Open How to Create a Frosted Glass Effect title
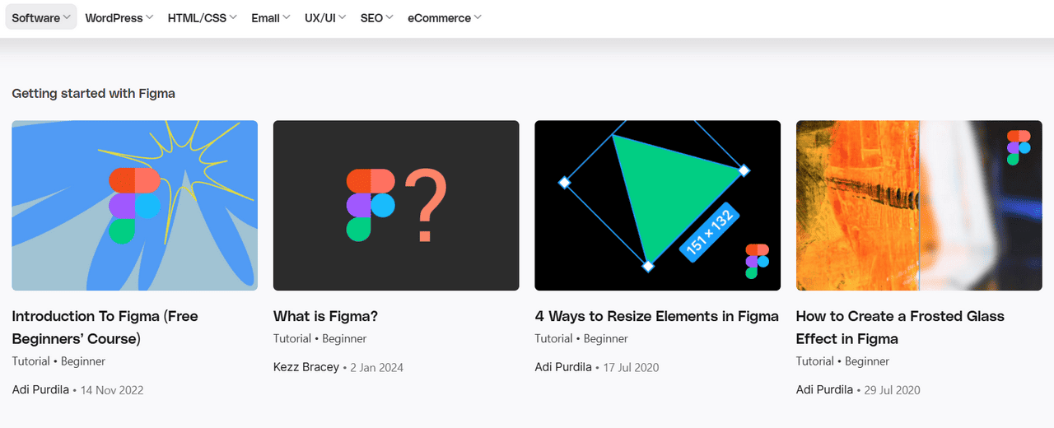Viewport: 1054px width, 428px height. [900, 328]
